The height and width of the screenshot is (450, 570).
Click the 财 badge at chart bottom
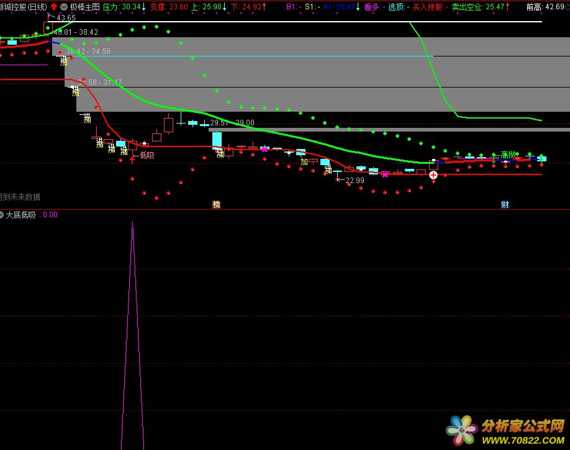pos(505,205)
